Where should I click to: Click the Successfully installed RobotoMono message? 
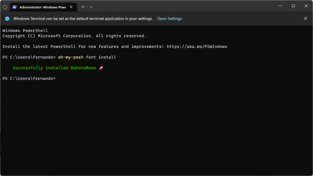pyautogui.click(x=54, y=68)
